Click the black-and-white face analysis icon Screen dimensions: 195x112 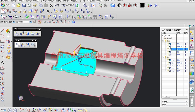pos(120,5)
